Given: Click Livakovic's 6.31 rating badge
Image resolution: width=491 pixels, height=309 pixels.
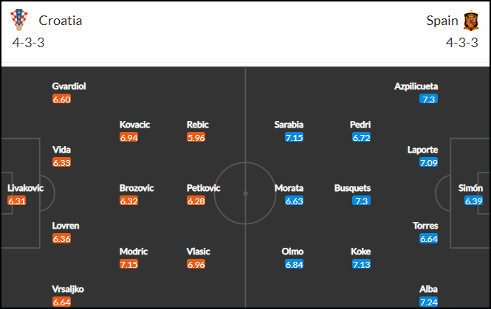Looking at the screenshot, I should pos(16,201).
